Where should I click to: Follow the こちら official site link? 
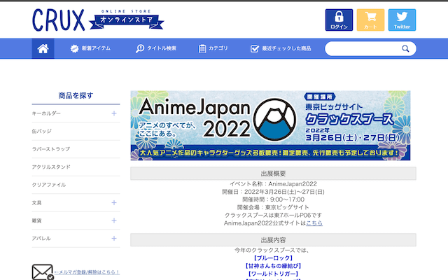pyautogui.click(x=314, y=223)
